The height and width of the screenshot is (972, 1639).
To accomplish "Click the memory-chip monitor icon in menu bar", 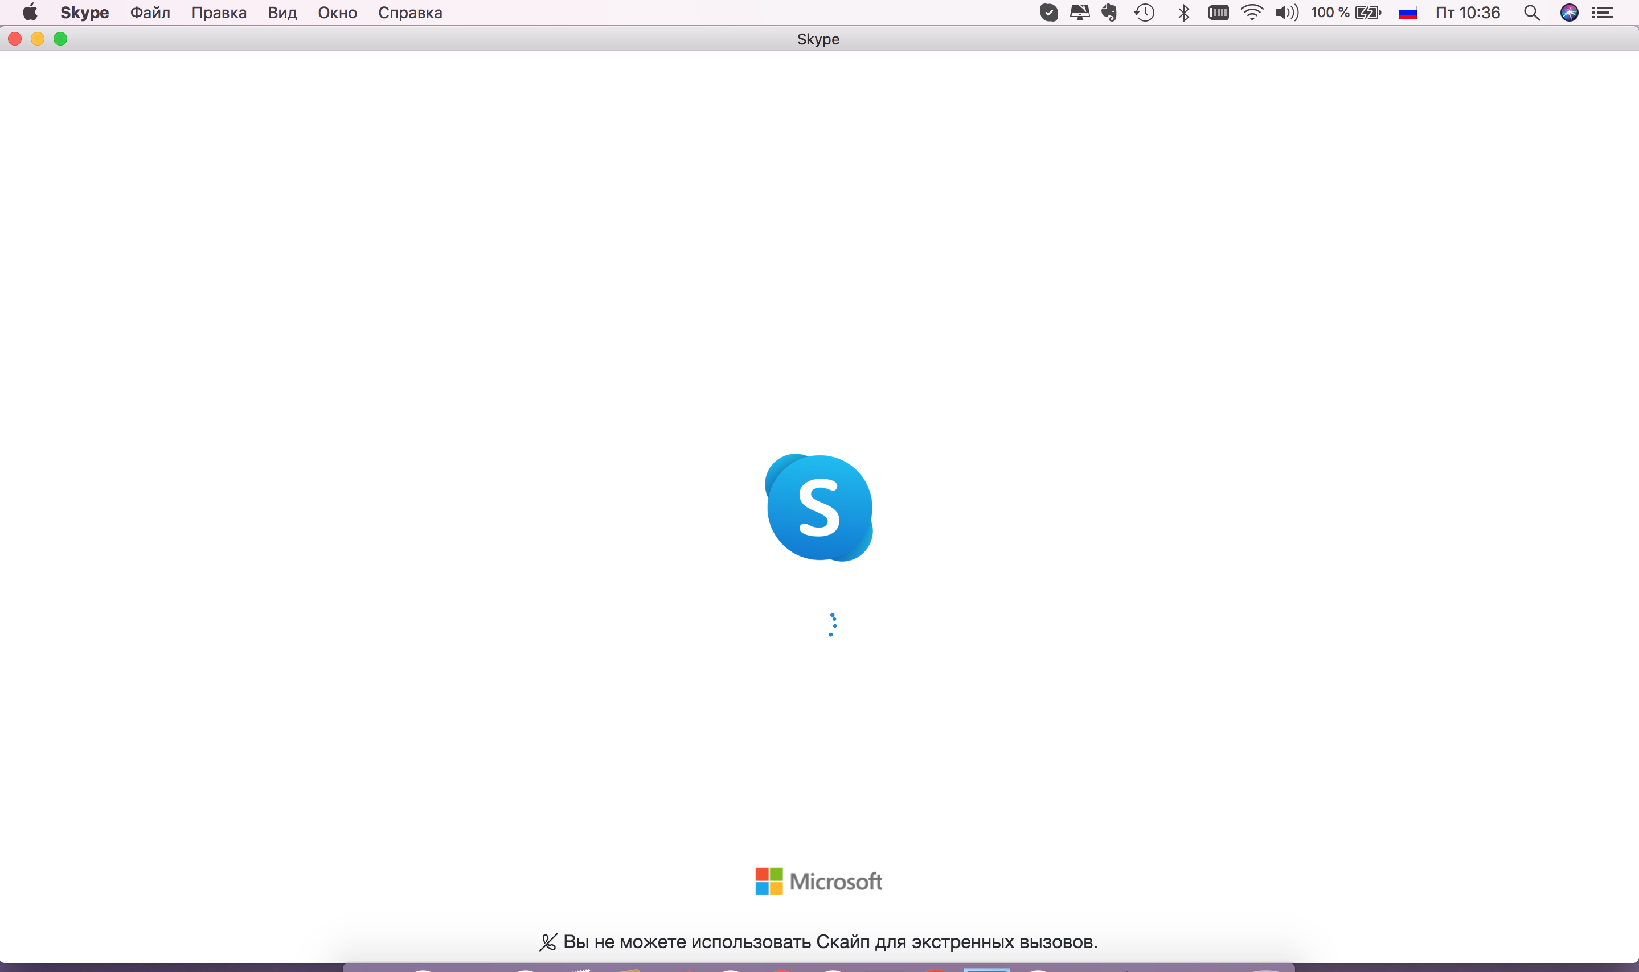I will (x=1218, y=13).
